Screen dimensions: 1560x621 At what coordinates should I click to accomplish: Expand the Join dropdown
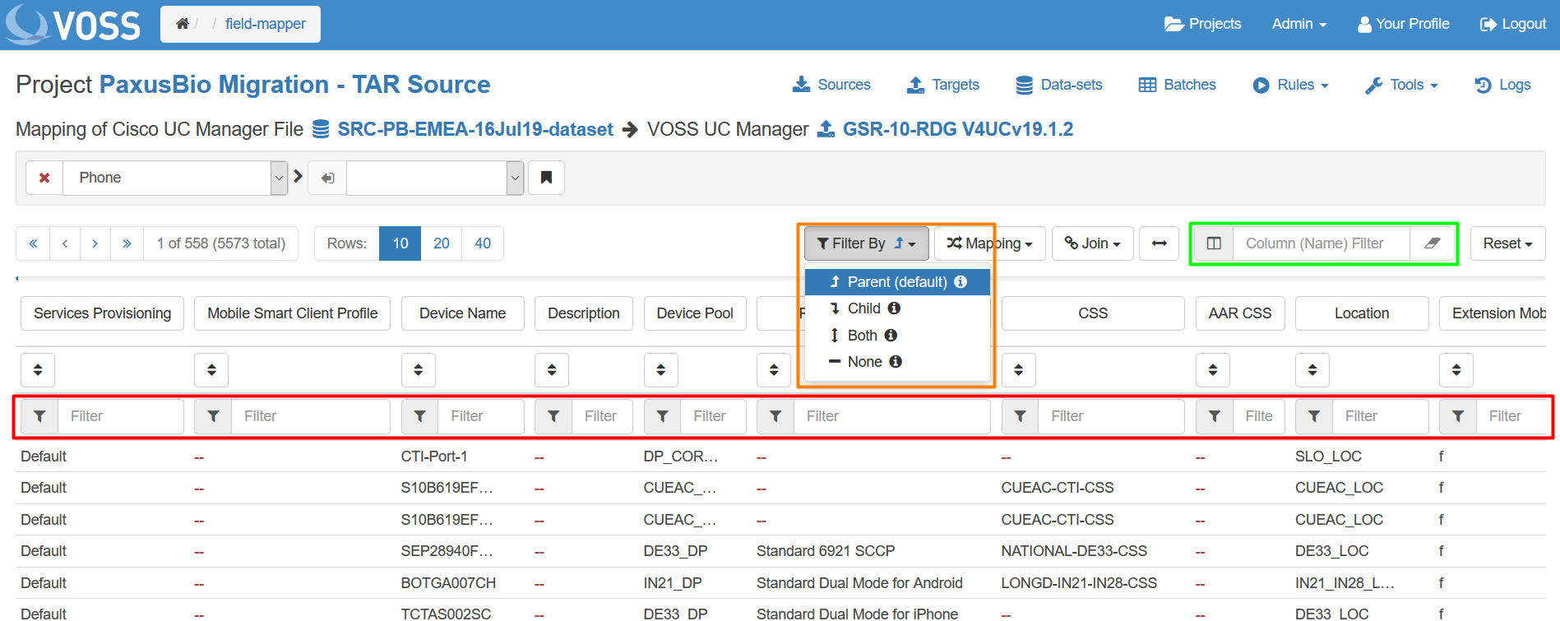pos(1092,243)
